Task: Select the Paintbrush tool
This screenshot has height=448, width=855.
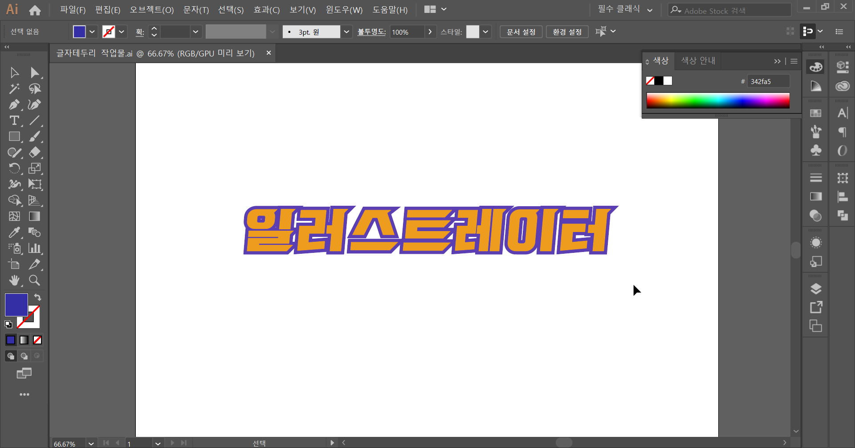Action: tap(35, 136)
